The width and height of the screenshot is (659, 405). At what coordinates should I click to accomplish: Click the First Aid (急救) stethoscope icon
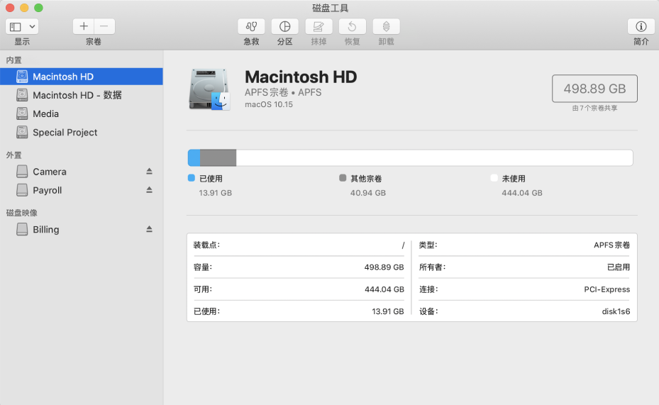pyautogui.click(x=251, y=26)
